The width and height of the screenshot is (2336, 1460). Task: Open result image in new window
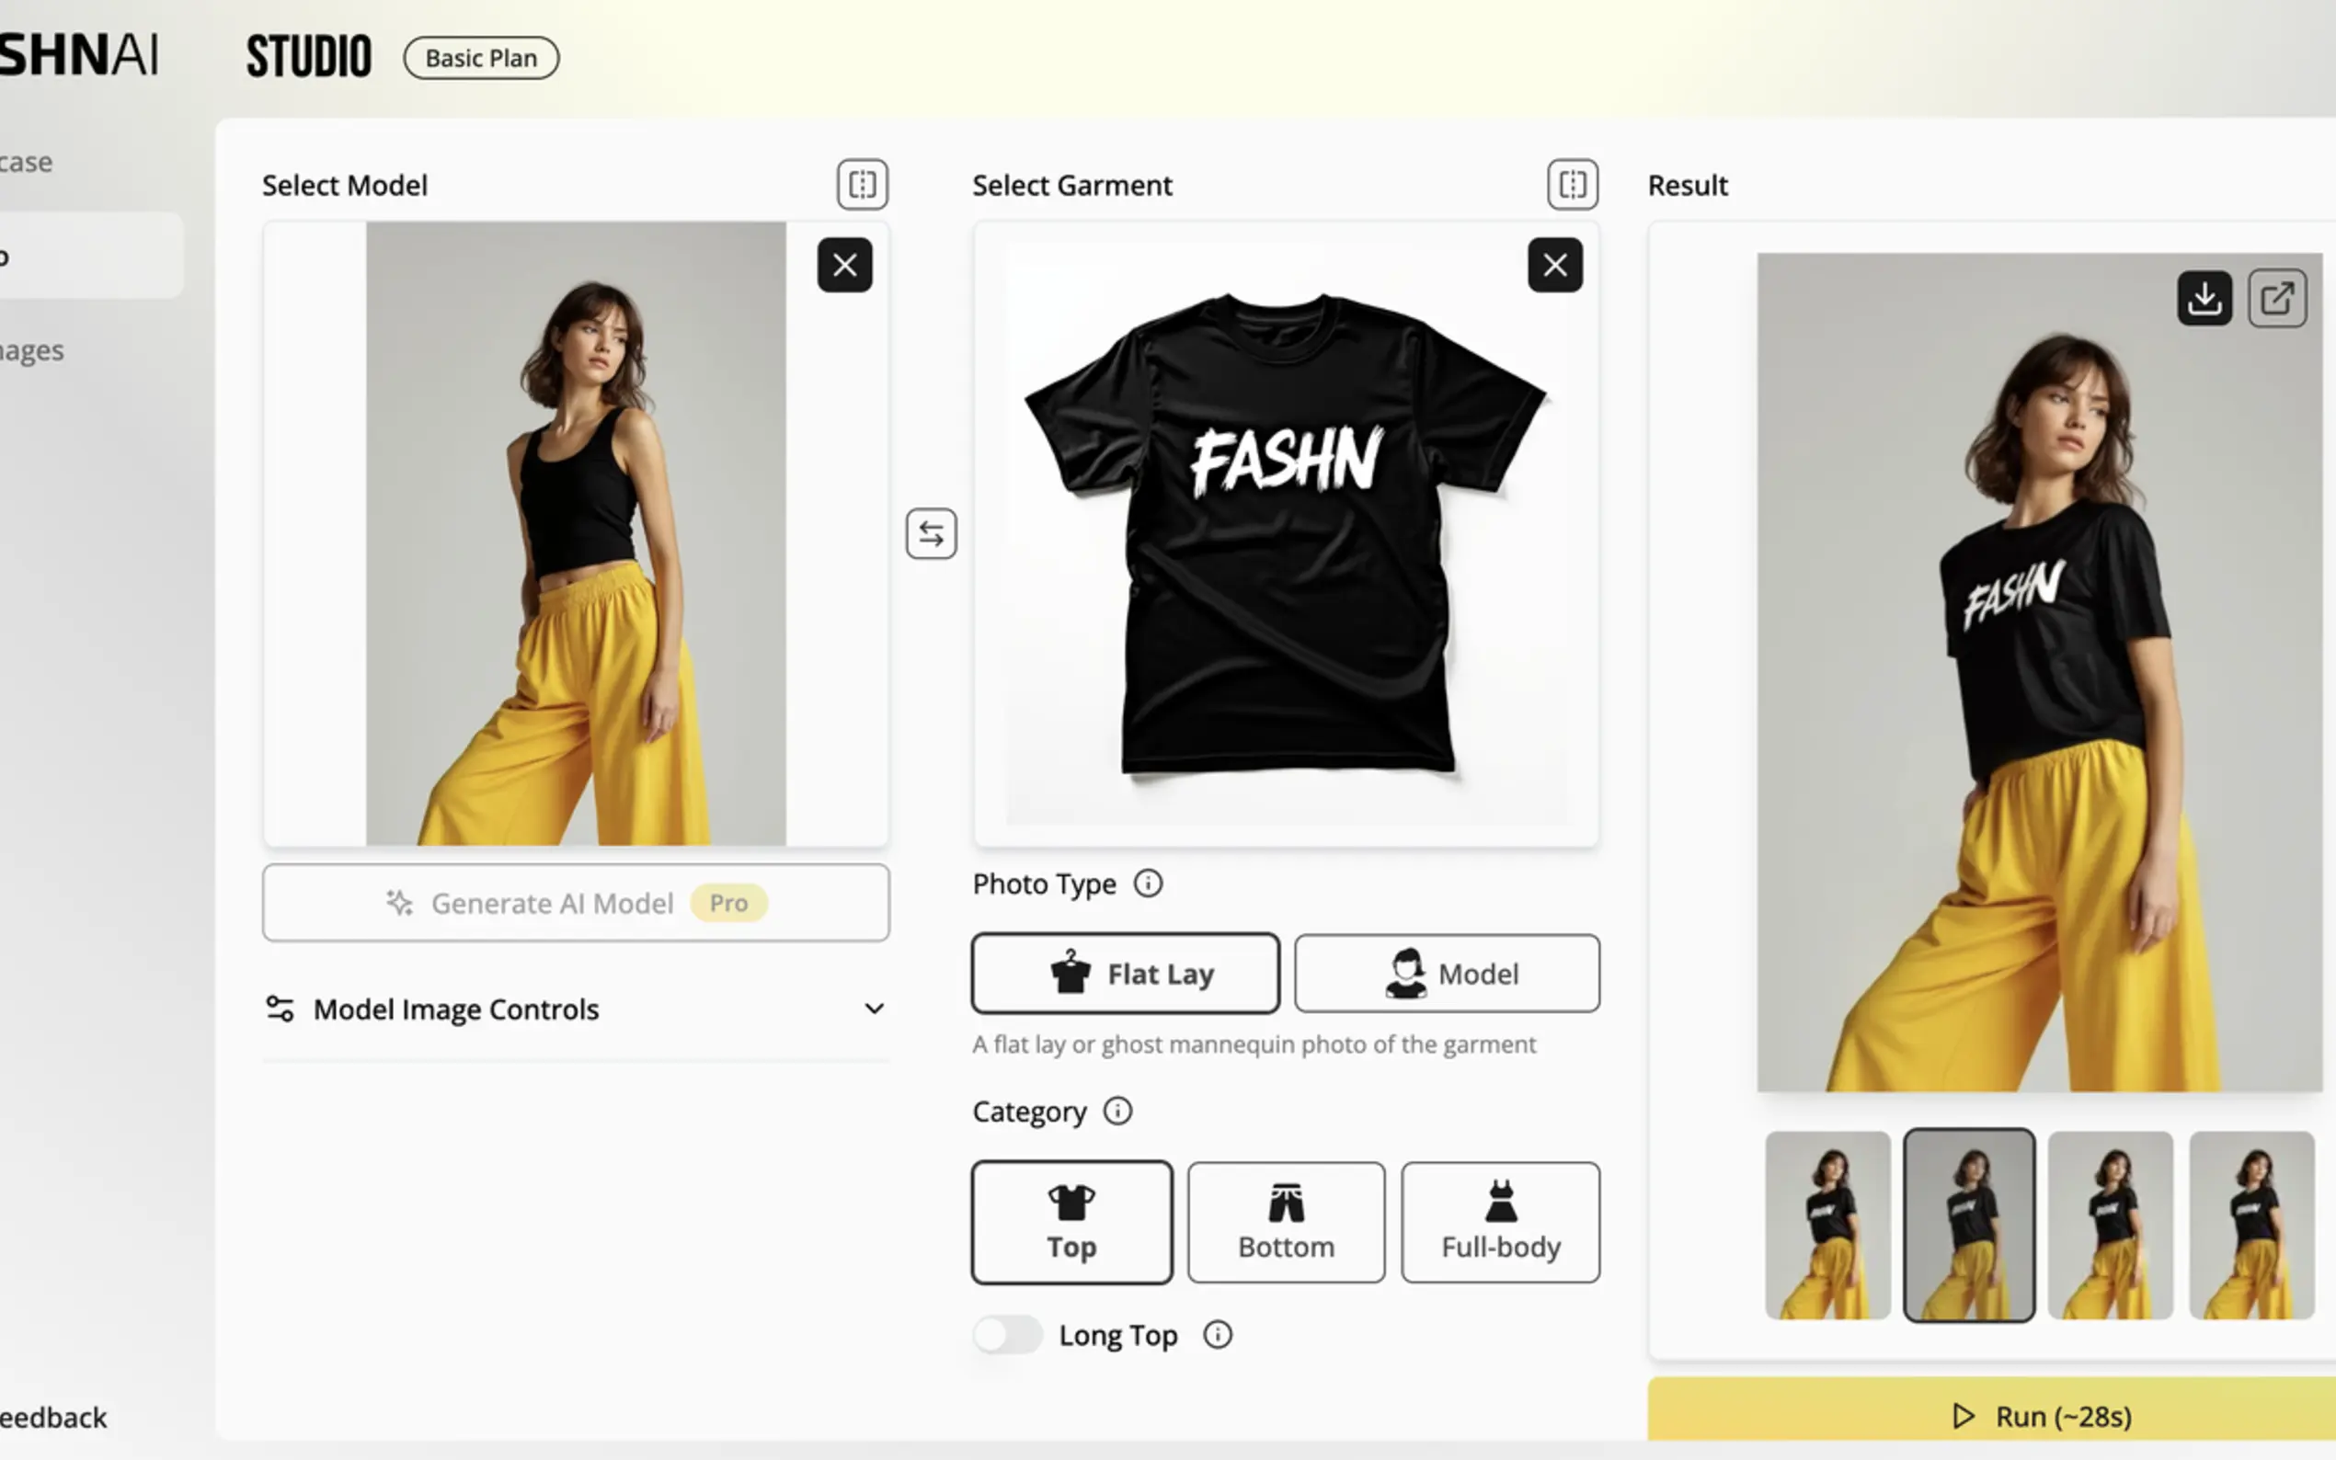(2277, 299)
